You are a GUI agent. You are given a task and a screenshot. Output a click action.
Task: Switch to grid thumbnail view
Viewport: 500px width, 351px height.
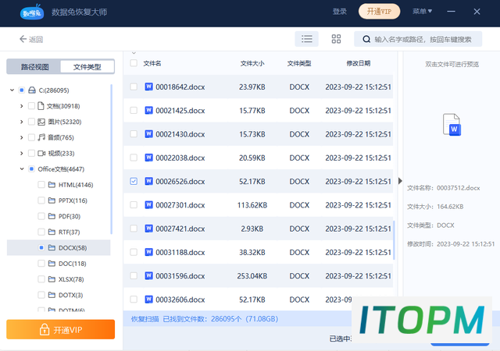(x=336, y=39)
